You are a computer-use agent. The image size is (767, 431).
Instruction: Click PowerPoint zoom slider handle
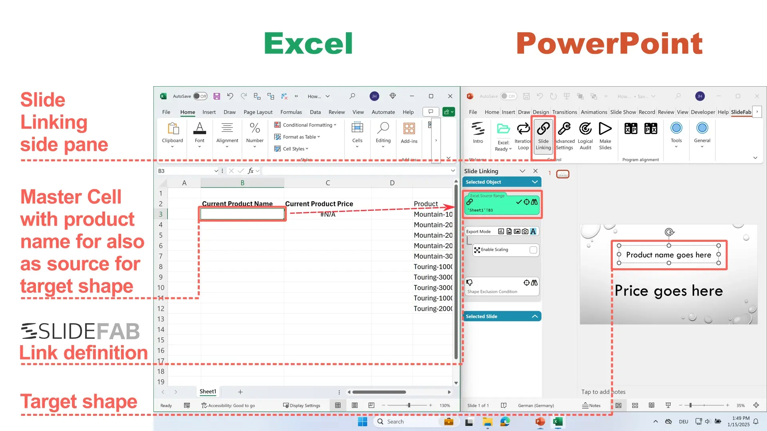pos(690,405)
